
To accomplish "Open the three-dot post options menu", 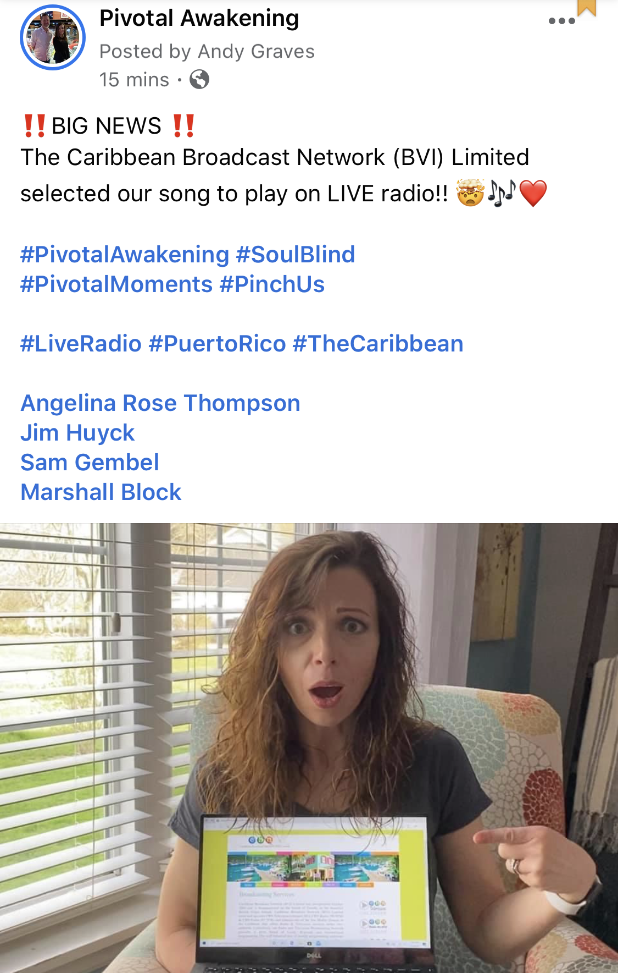I will click(x=561, y=21).
